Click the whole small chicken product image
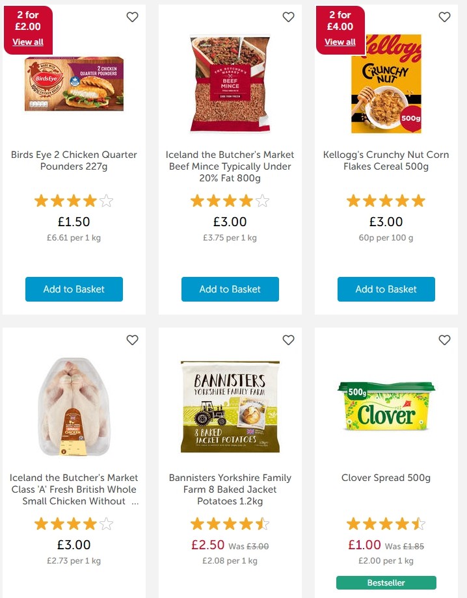The image size is (467, 598). pos(74,406)
